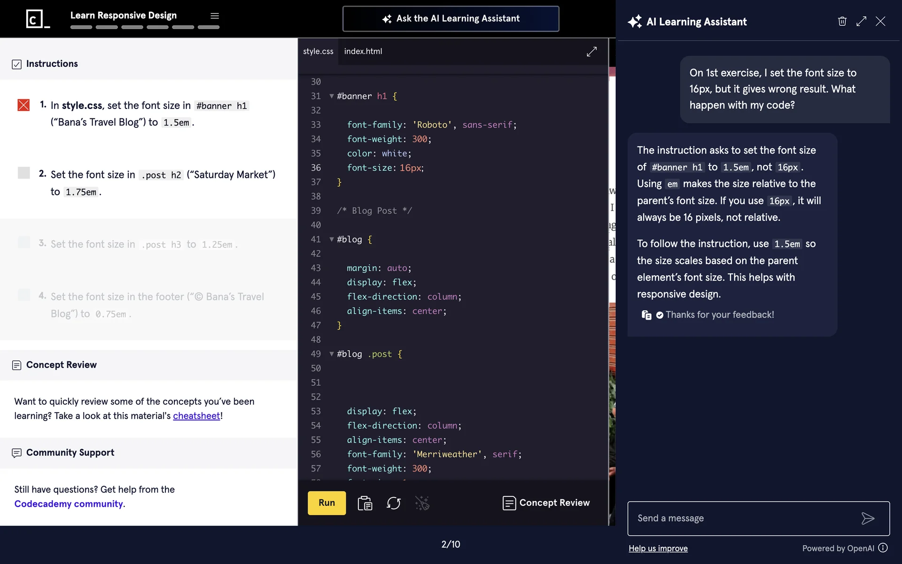902x564 pixels.
Task: Collapse the #banner h1 rule
Action: click(x=332, y=96)
